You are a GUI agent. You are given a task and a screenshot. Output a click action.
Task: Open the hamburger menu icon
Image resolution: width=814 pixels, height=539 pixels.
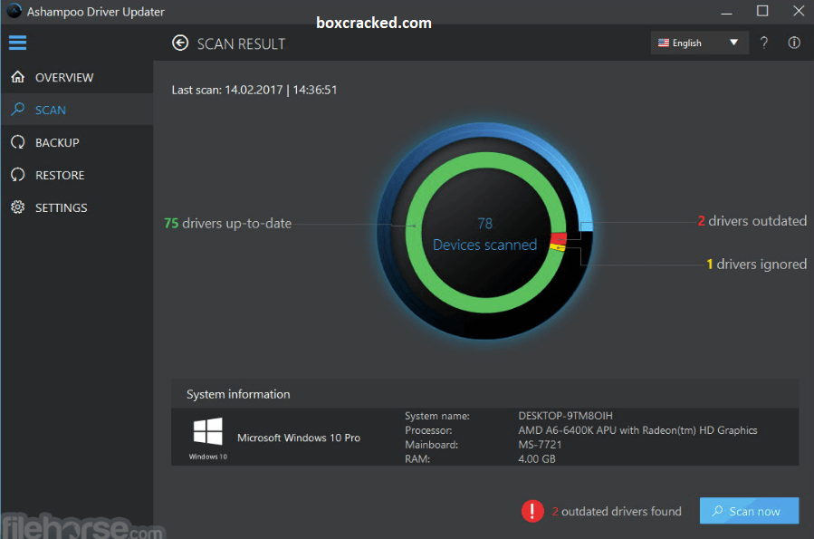pos(17,43)
